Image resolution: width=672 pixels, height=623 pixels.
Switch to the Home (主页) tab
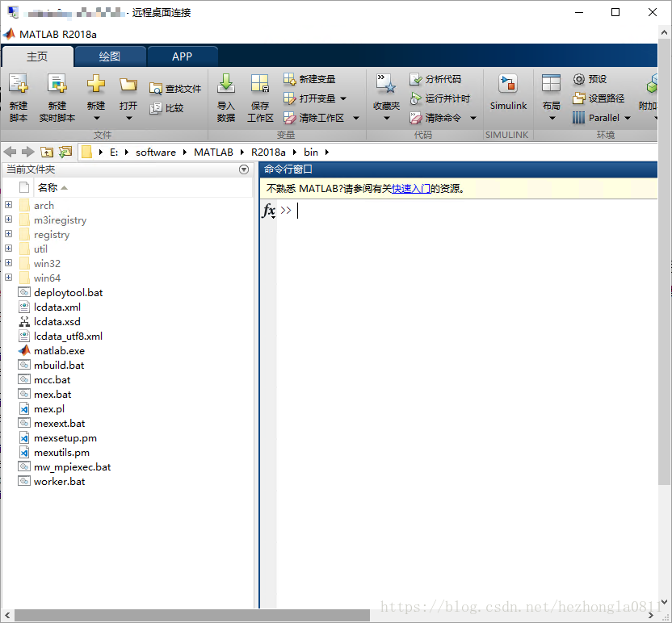click(37, 56)
